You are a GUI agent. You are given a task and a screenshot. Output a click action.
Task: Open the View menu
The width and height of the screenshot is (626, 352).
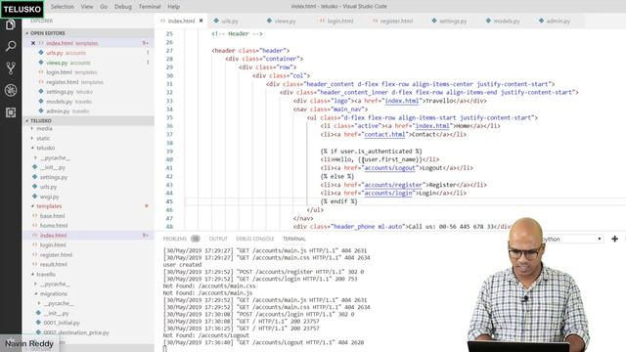click(x=87, y=7)
